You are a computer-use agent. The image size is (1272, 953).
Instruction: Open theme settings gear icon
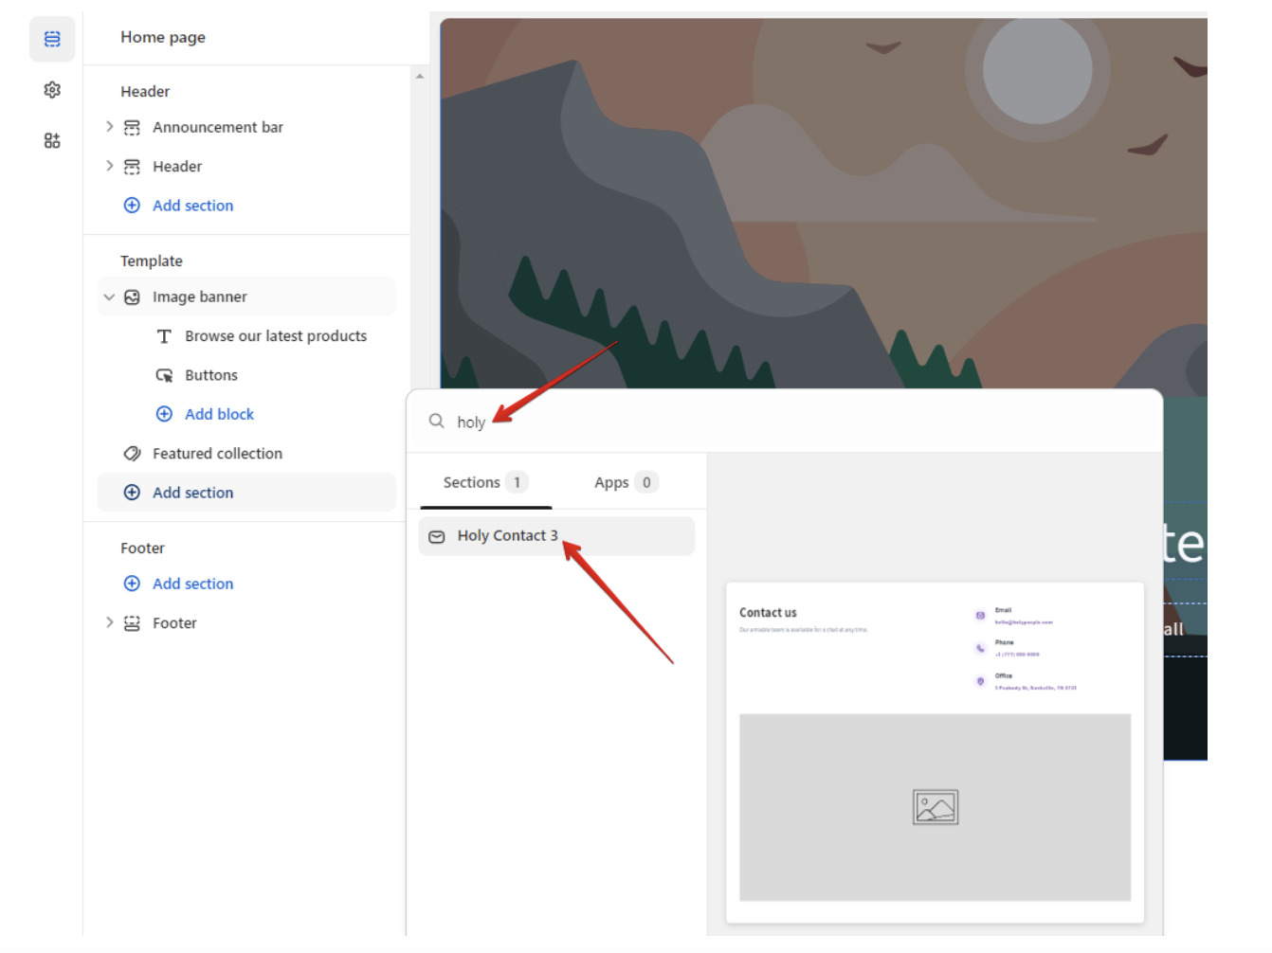point(52,90)
